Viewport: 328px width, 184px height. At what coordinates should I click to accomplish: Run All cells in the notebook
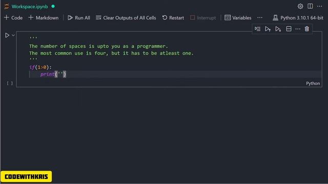click(79, 18)
